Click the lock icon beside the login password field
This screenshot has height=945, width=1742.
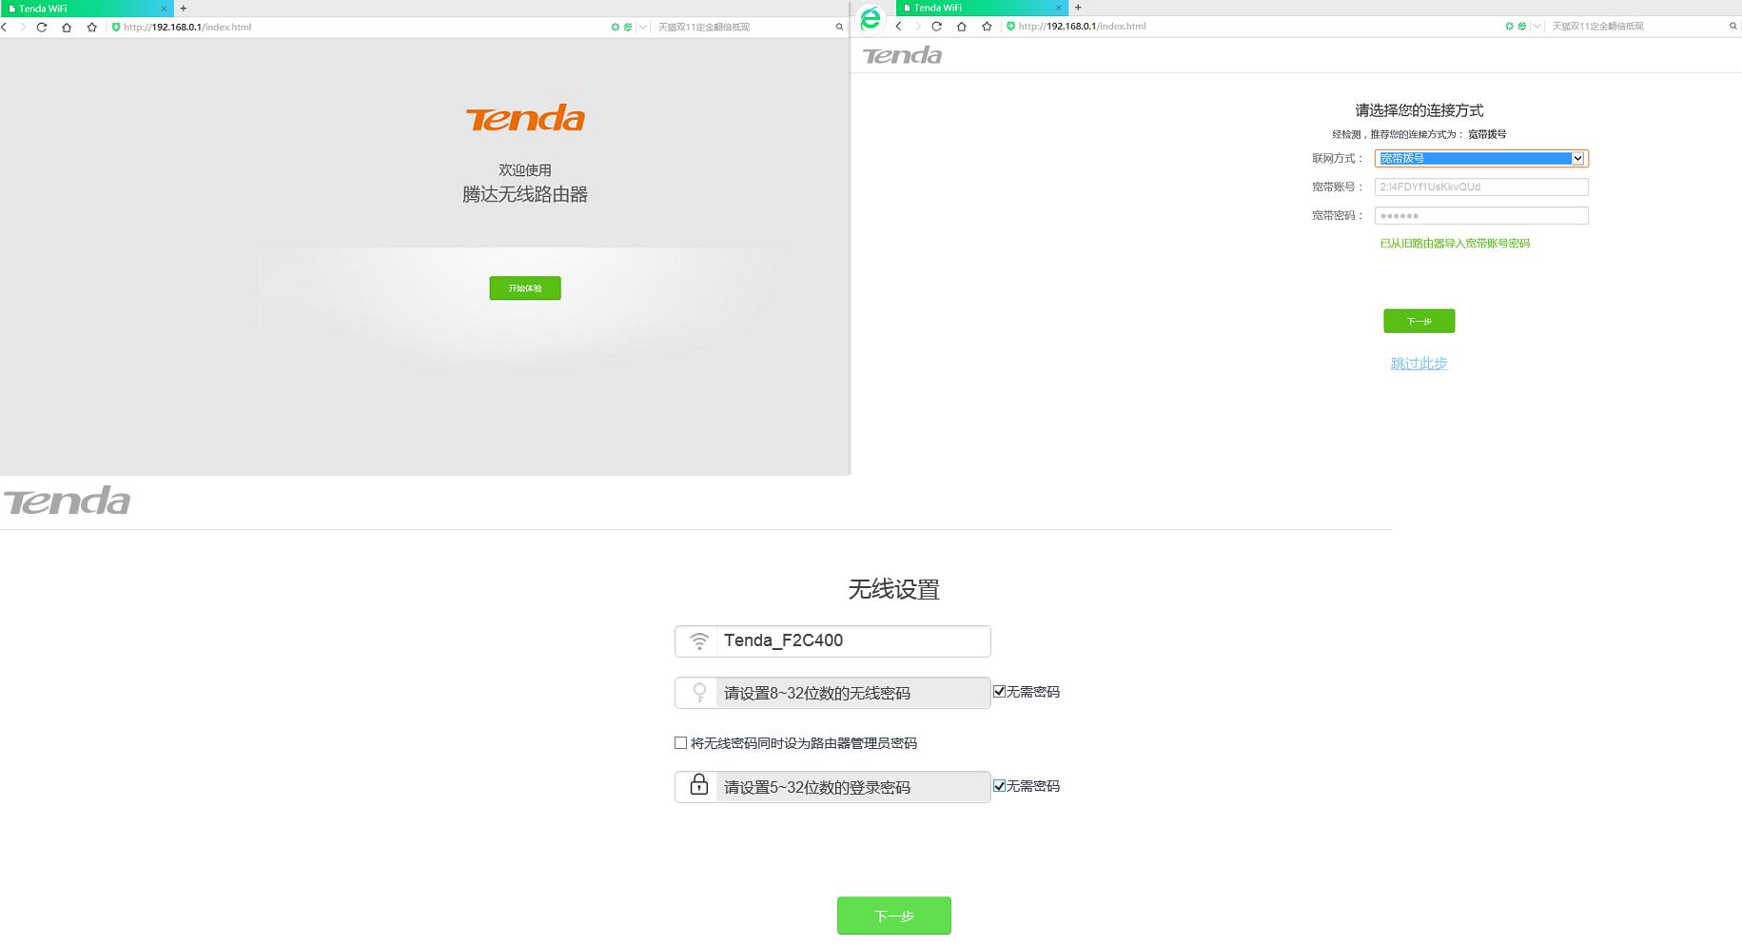coord(699,786)
